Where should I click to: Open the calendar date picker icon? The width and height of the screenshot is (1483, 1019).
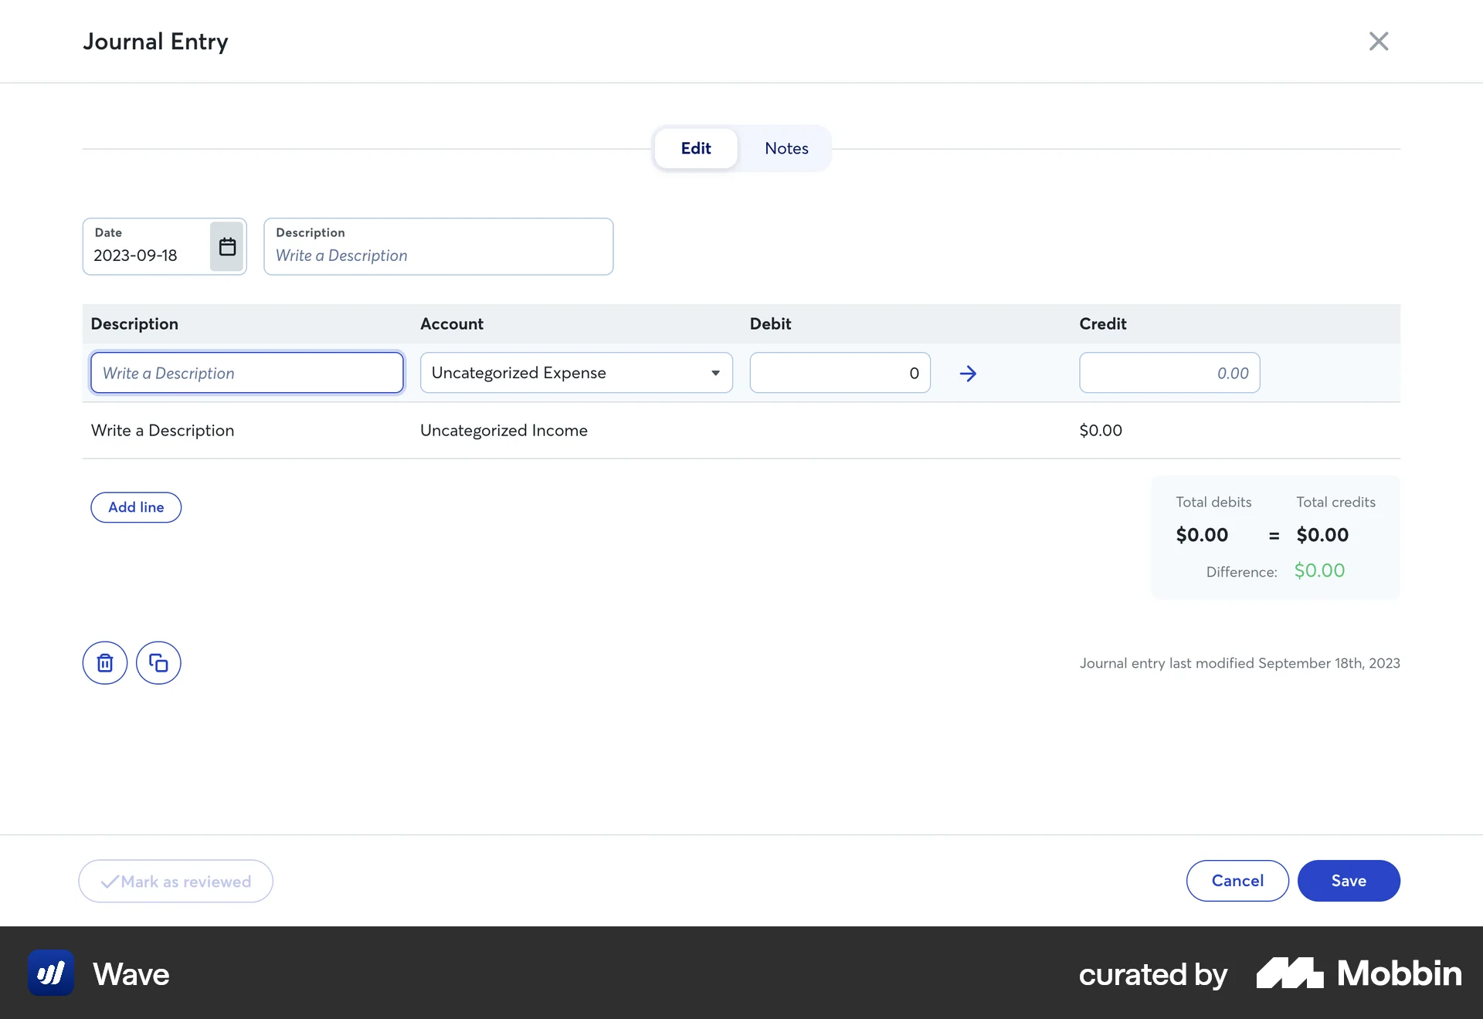226,246
